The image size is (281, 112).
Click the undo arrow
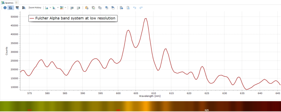coord(134,8)
